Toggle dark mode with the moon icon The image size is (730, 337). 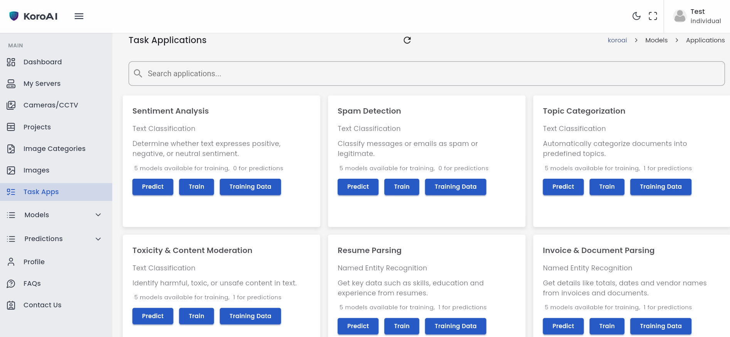point(636,16)
